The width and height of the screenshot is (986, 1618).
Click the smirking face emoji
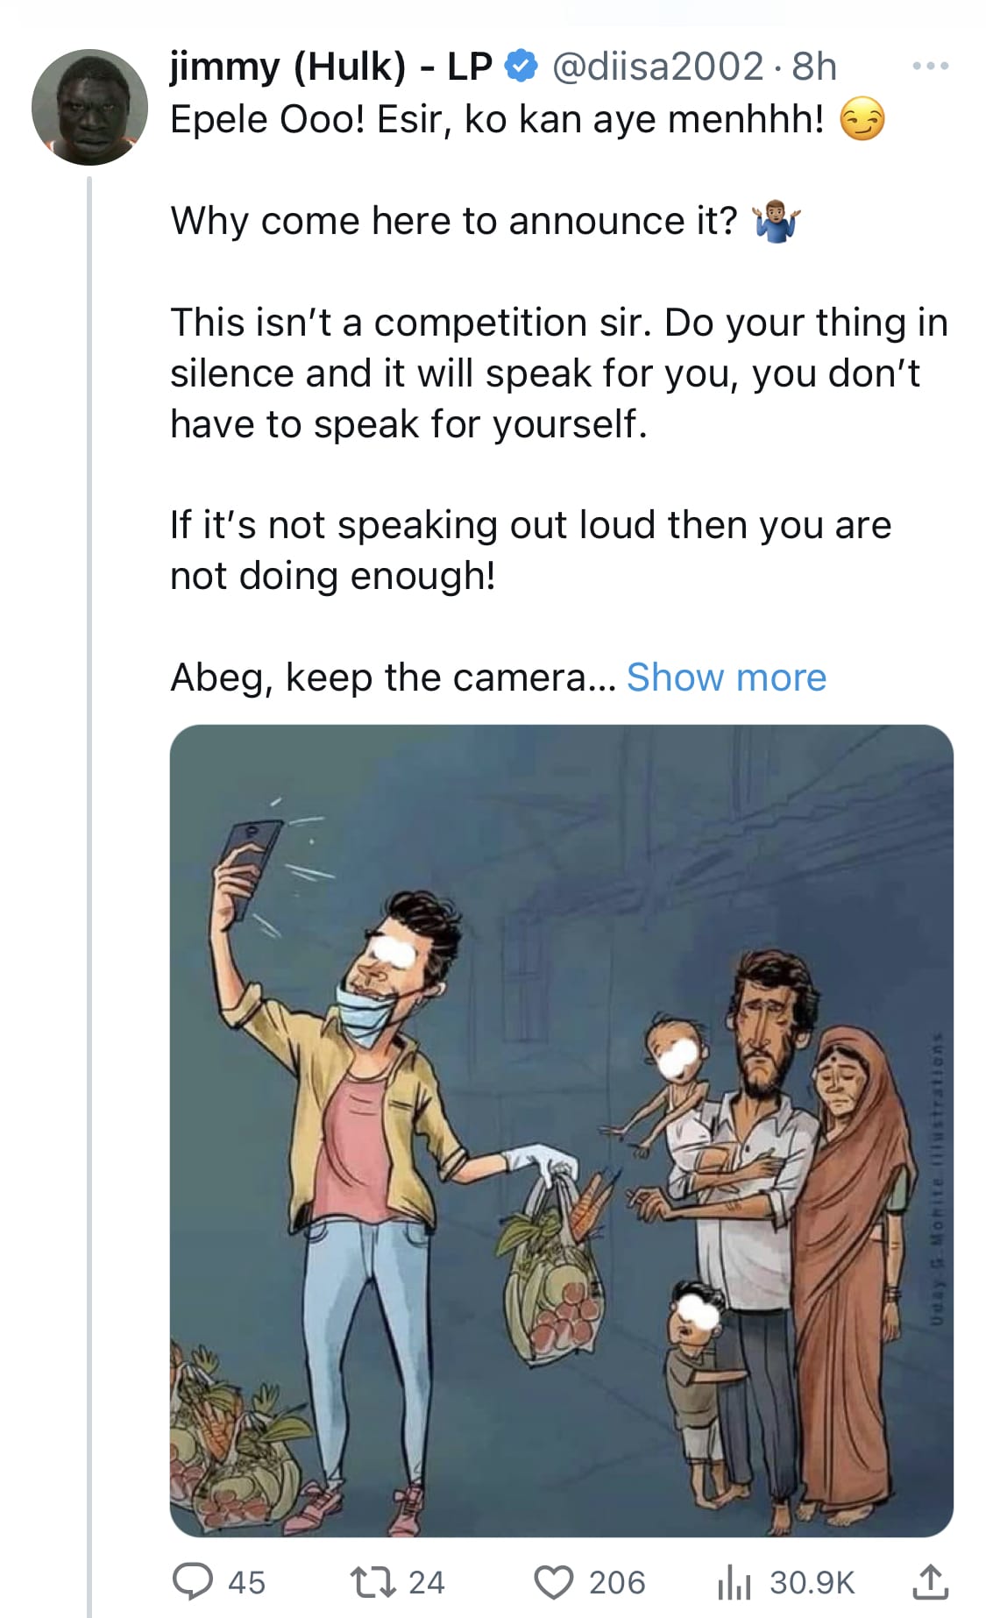tap(862, 120)
